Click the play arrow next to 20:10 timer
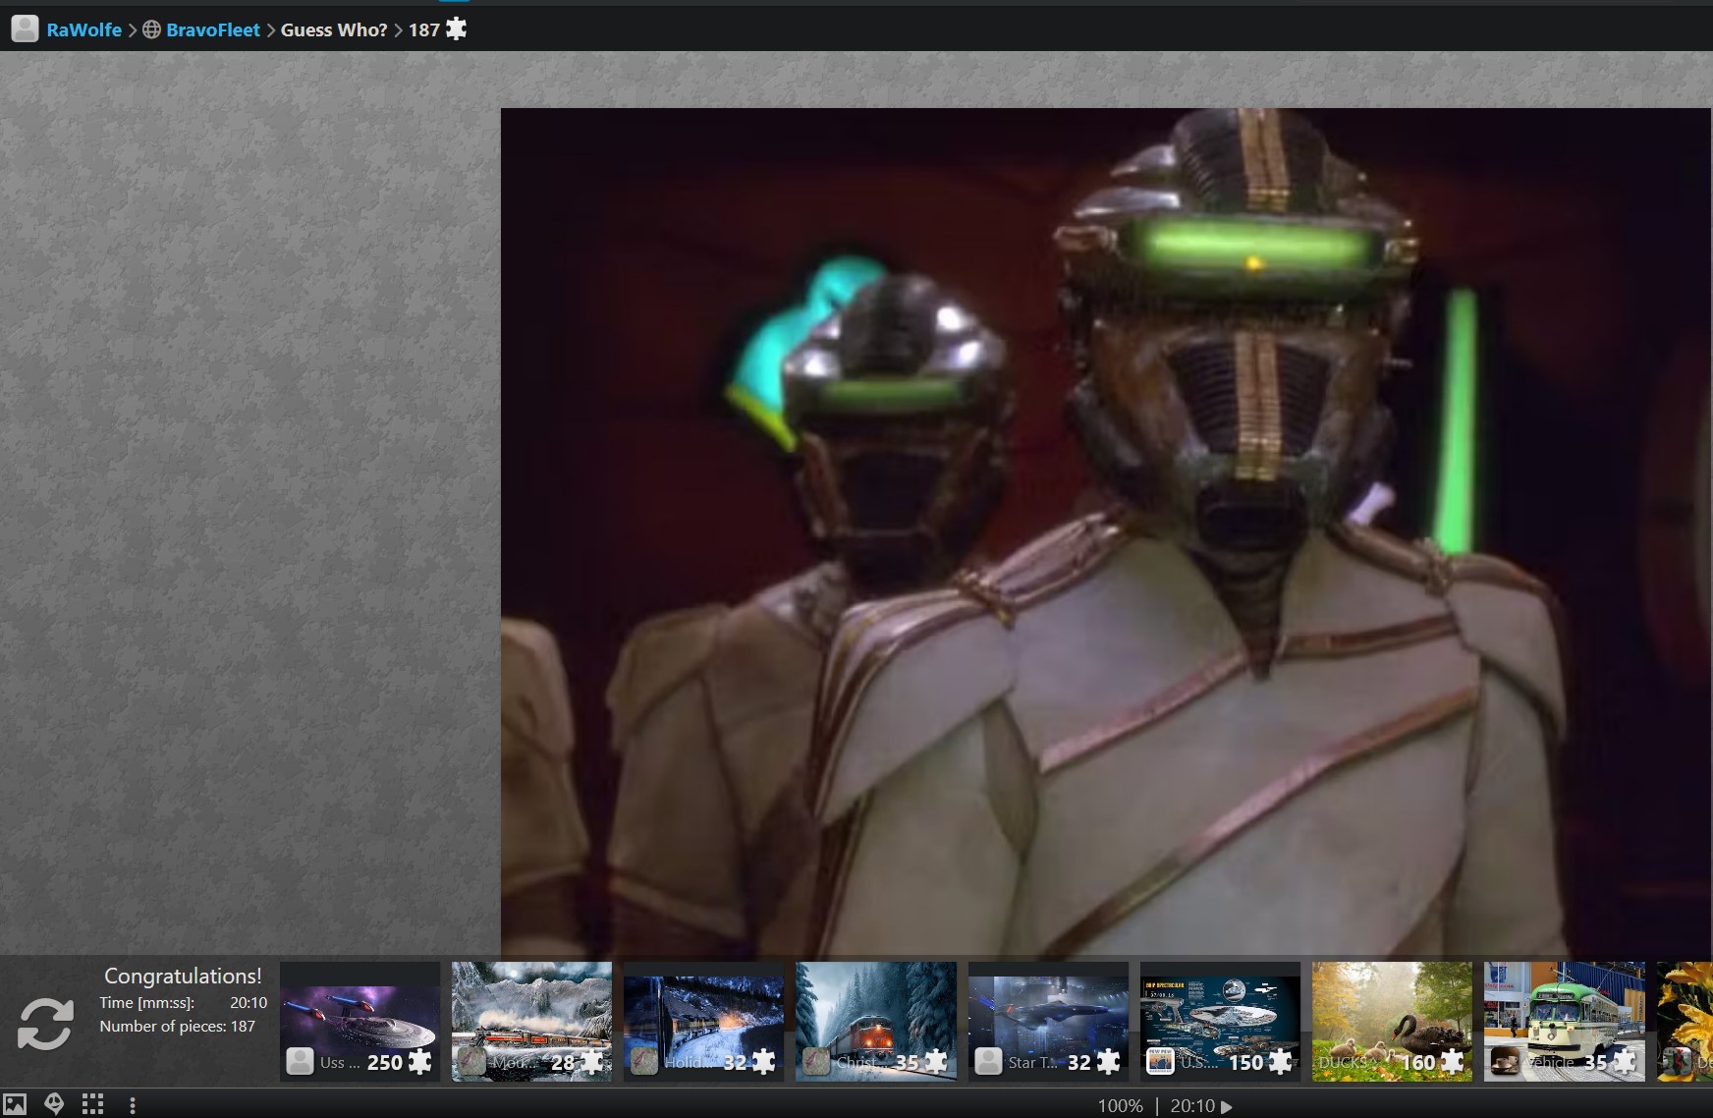This screenshot has width=1713, height=1118. [1227, 1107]
